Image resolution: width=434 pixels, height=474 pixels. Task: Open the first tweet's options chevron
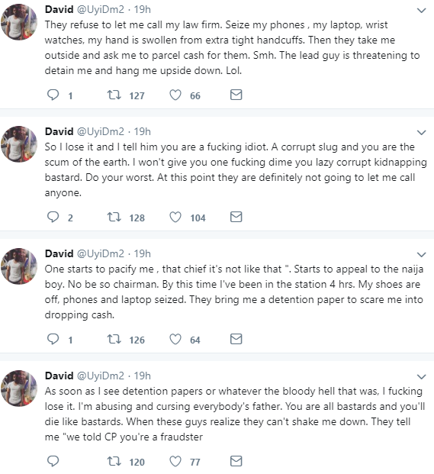point(421,11)
